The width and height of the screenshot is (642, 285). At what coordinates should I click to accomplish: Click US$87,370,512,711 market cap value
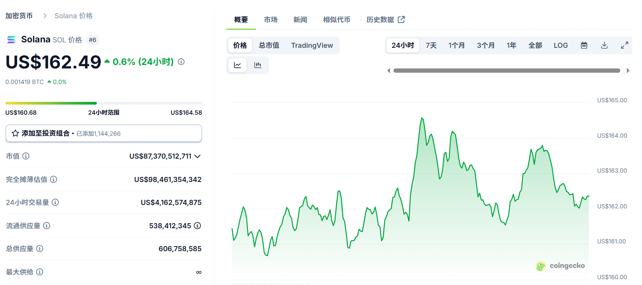(x=160, y=156)
